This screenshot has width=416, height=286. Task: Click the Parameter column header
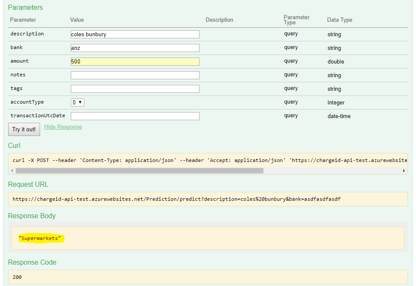(23, 20)
